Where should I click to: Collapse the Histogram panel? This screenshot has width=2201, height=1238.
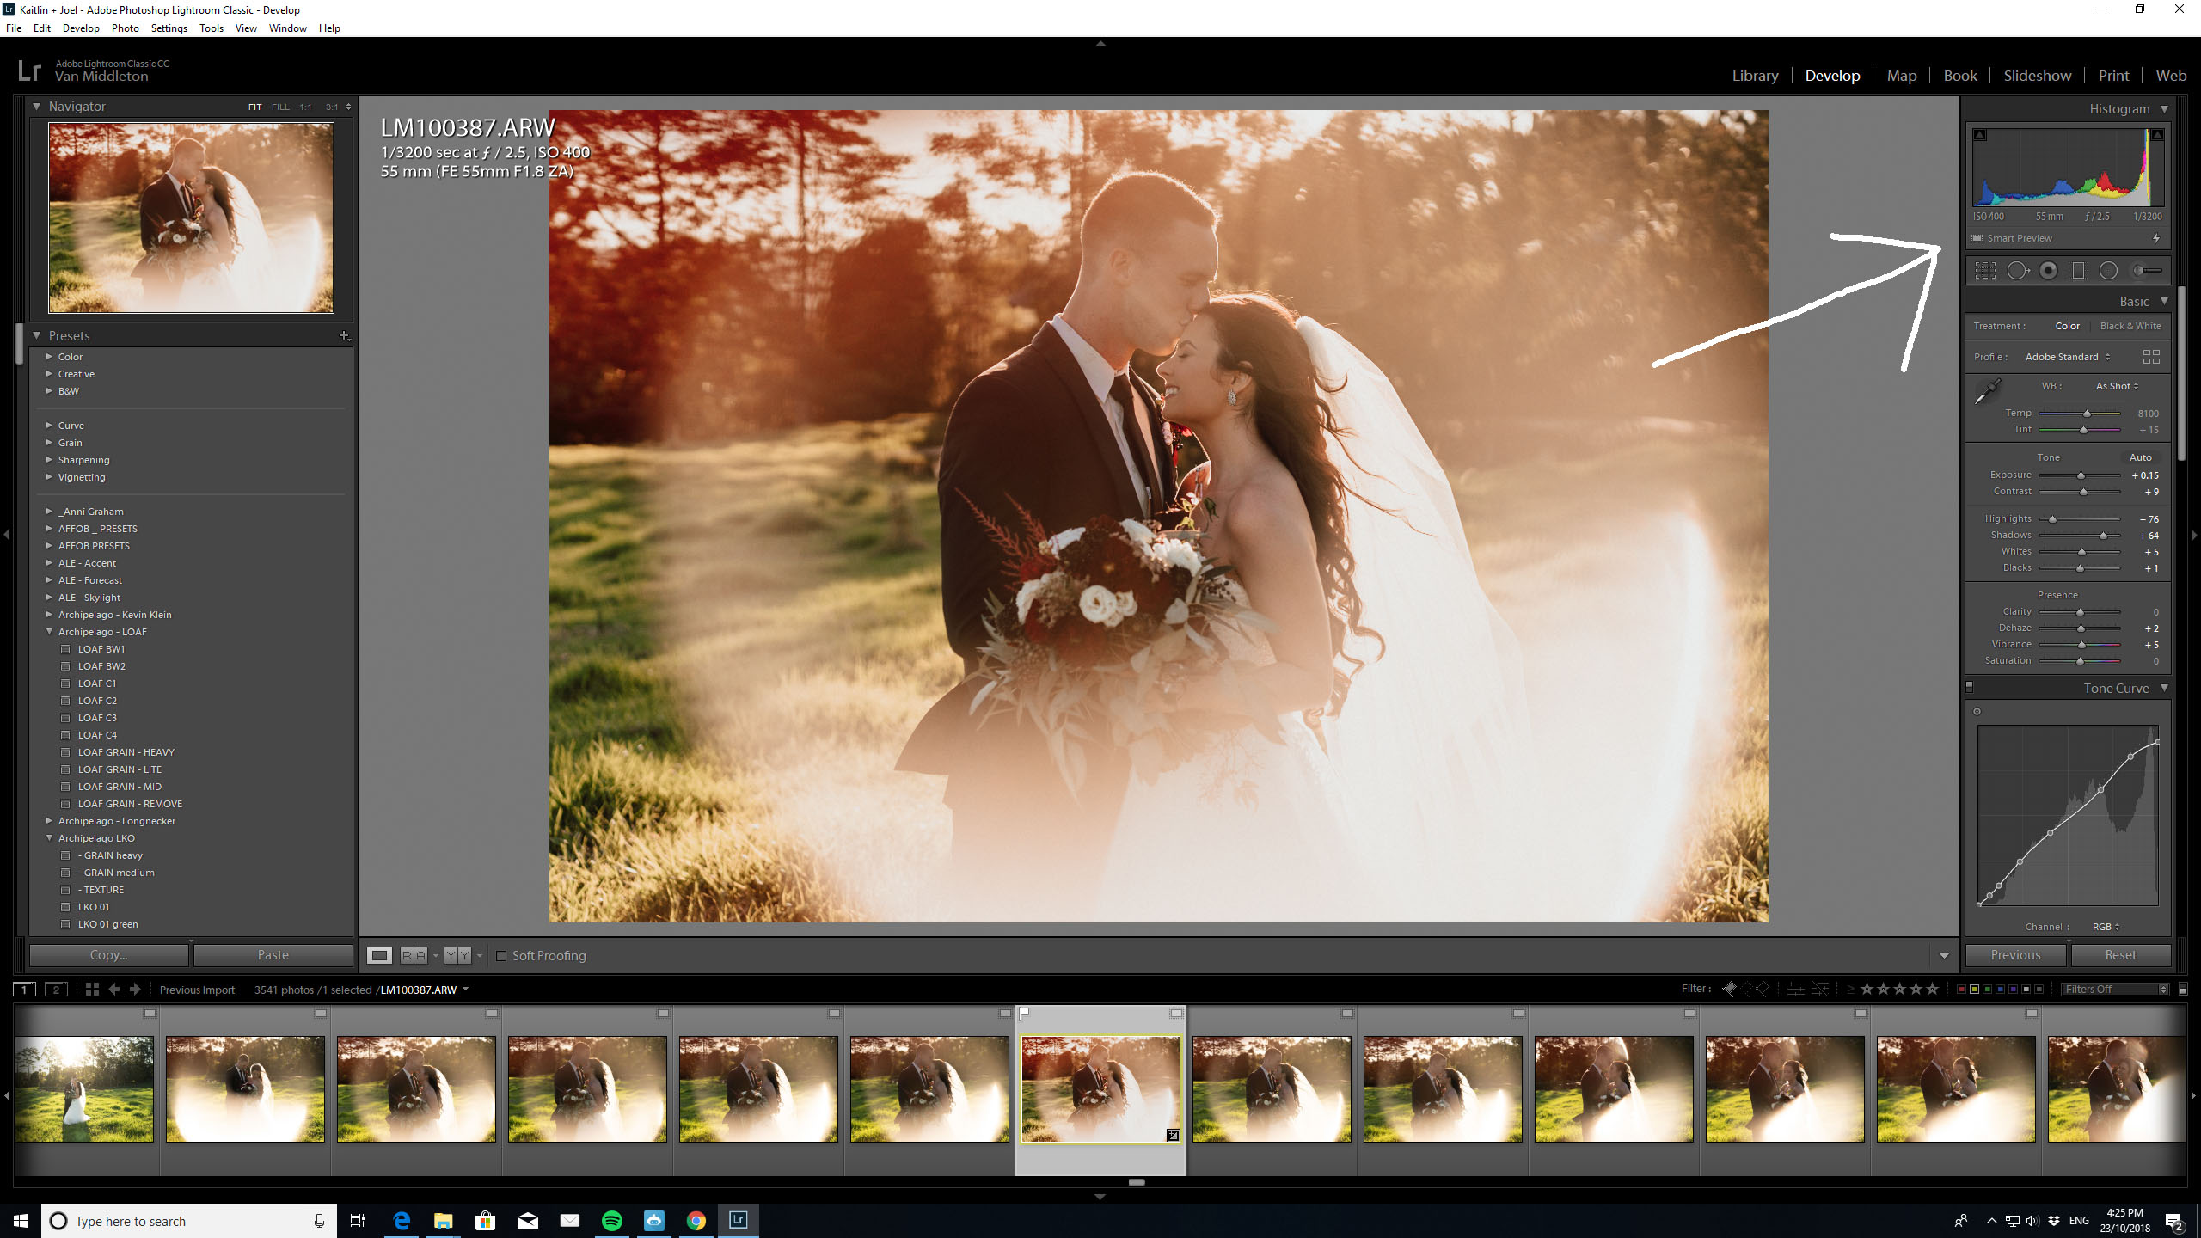pos(2164,109)
